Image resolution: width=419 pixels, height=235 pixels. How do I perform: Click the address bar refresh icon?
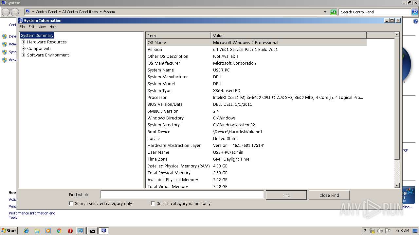(x=333, y=12)
